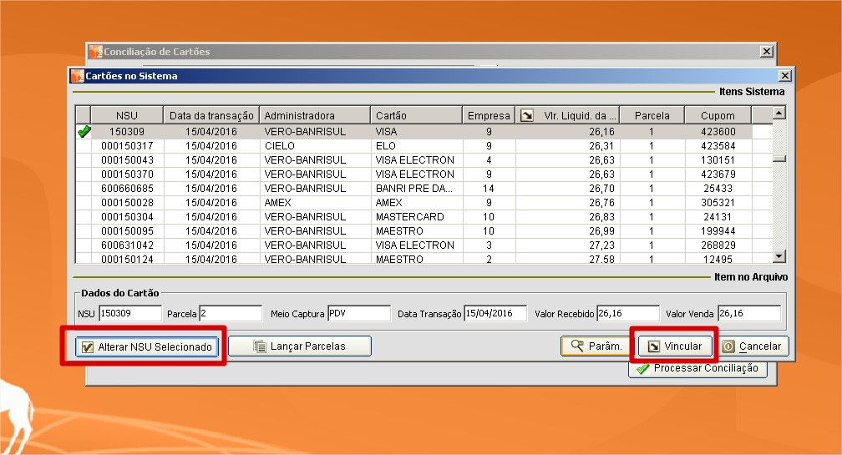Screen dimensions: 842x455
Task: Click the sort arrow icon beside Empresa column
Action: click(526, 115)
